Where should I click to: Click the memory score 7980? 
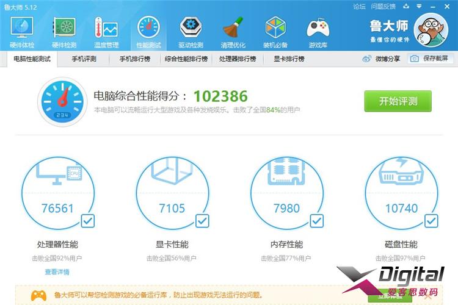point(286,209)
